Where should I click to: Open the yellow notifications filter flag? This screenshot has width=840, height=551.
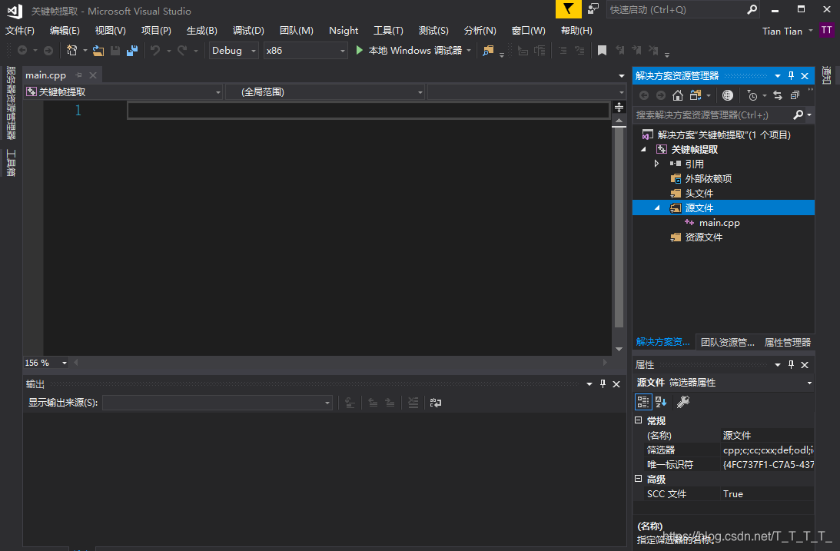(x=569, y=9)
